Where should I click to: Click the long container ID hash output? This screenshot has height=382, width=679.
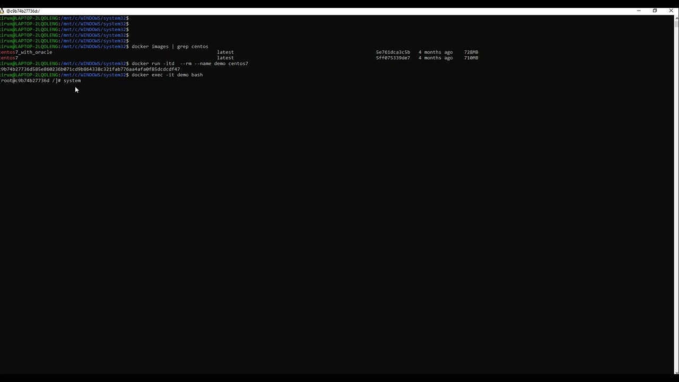point(90,70)
